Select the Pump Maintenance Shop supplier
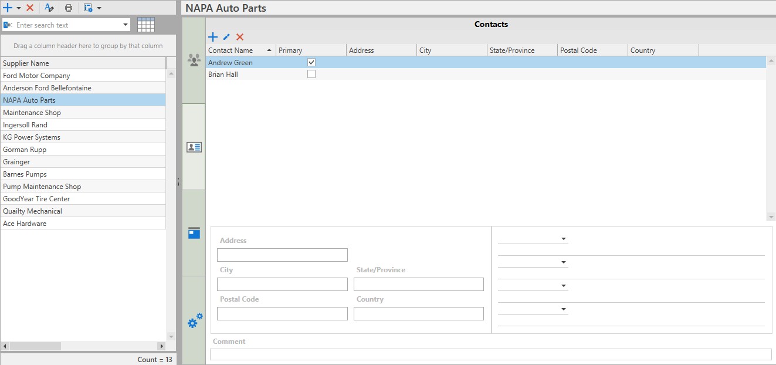The height and width of the screenshot is (365, 776). (83, 186)
